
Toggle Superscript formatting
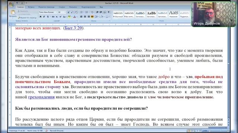[60, 17]
